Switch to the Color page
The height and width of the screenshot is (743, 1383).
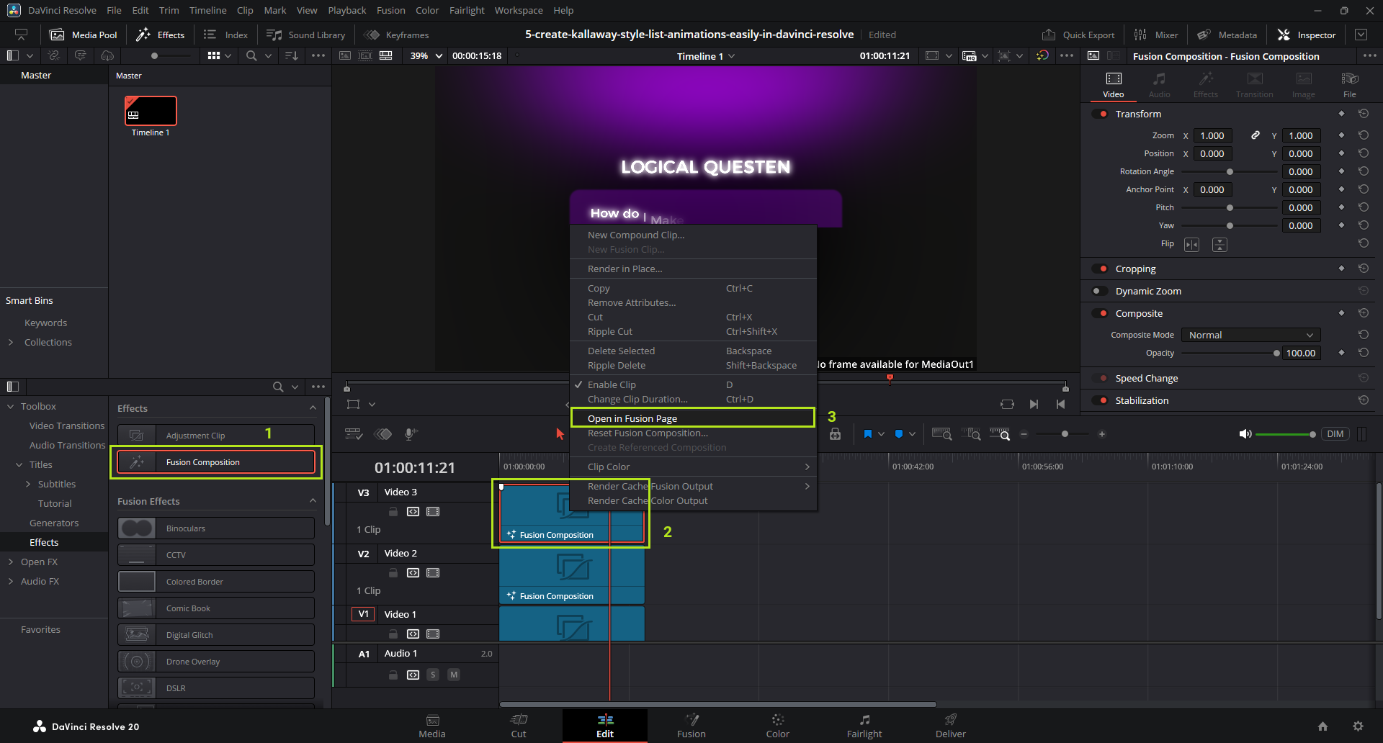tap(777, 725)
